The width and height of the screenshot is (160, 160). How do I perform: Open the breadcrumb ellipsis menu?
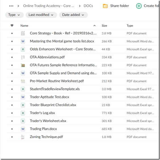pos(11,6)
